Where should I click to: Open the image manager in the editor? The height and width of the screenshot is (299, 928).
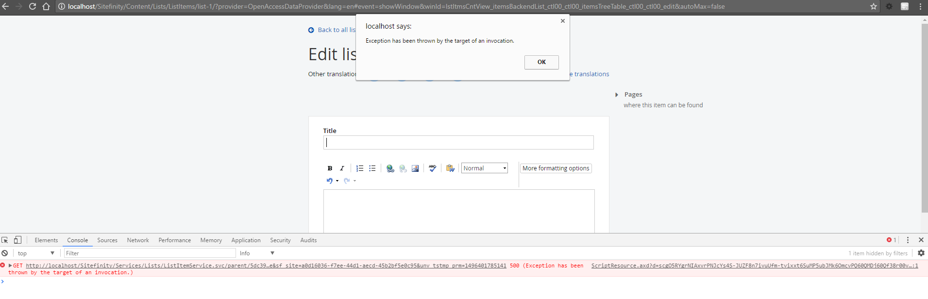(415, 168)
